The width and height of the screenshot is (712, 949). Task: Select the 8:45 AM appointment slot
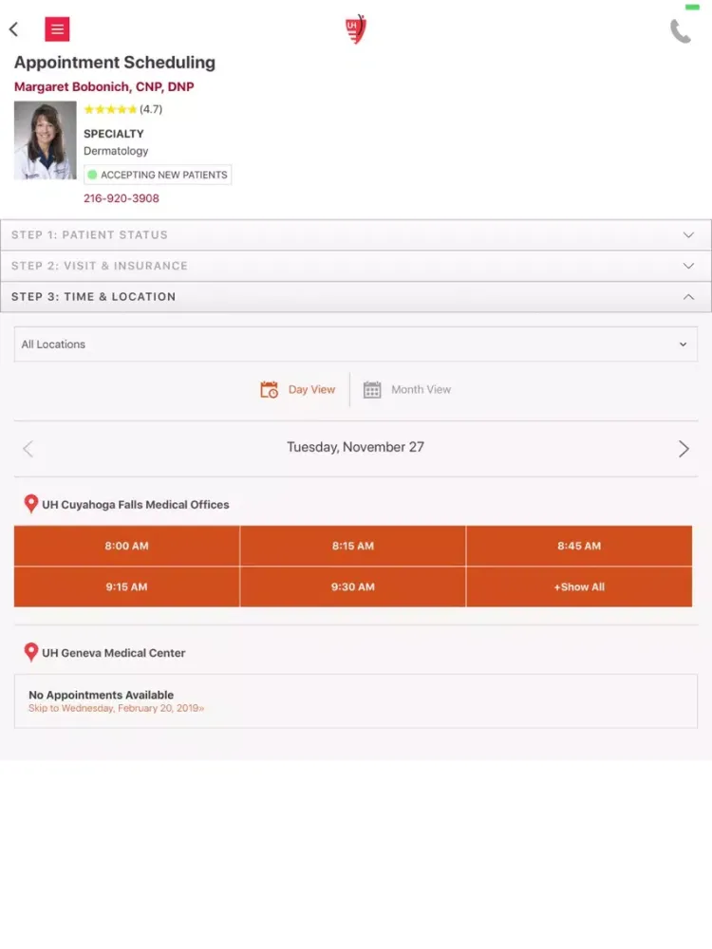click(579, 546)
